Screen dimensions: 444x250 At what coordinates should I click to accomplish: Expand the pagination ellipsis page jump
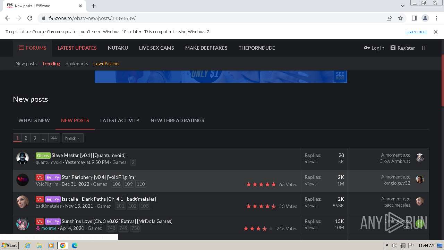coord(44,138)
